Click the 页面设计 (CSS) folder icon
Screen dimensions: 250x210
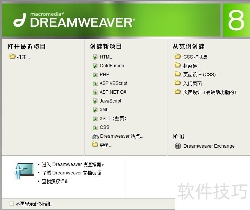pos(177,74)
